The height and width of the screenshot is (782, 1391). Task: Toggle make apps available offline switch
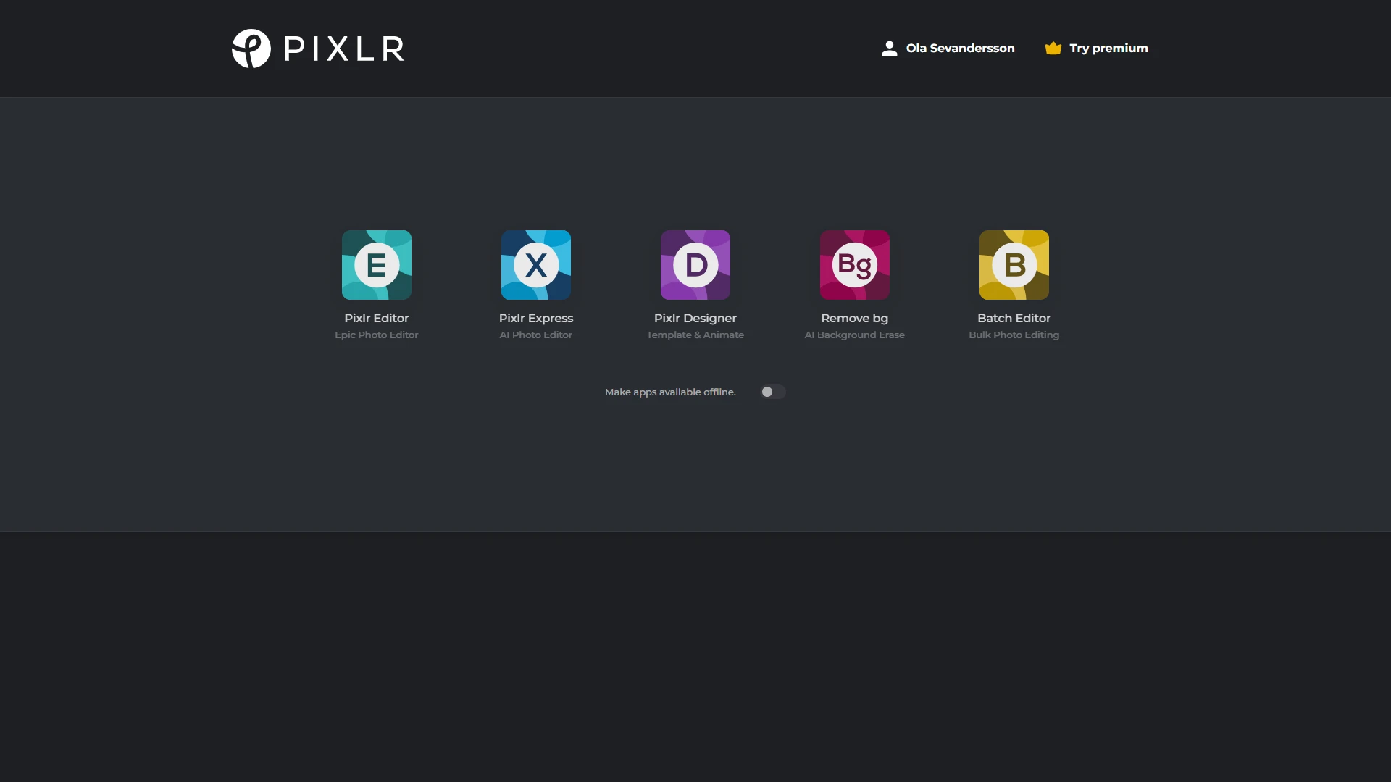click(772, 392)
